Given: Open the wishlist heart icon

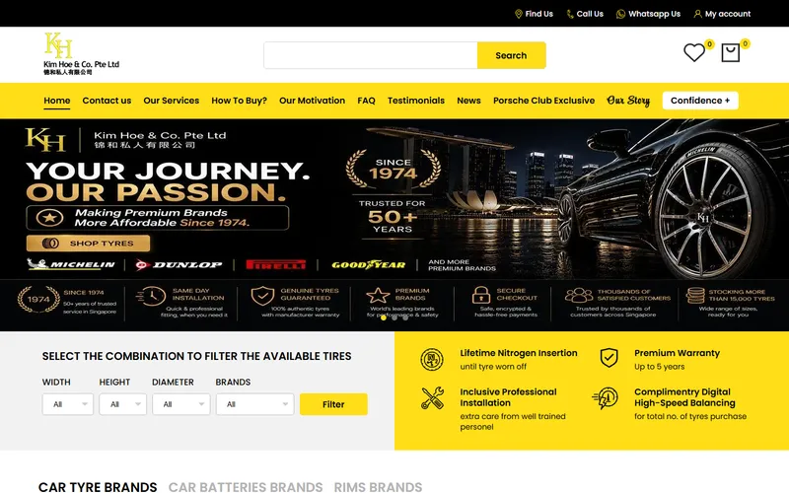Looking at the screenshot, I should coord(694,53).
